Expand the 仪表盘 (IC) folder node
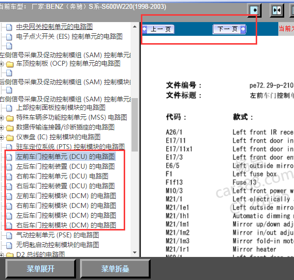Screen dimensions: 294x280 pos(1,137)
